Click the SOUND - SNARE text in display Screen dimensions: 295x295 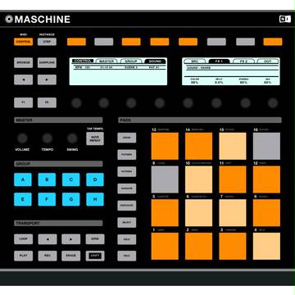[198, 68]
